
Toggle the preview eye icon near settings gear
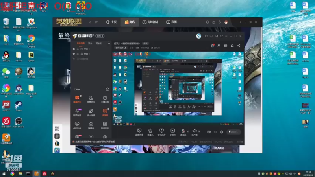click(215, 132)
